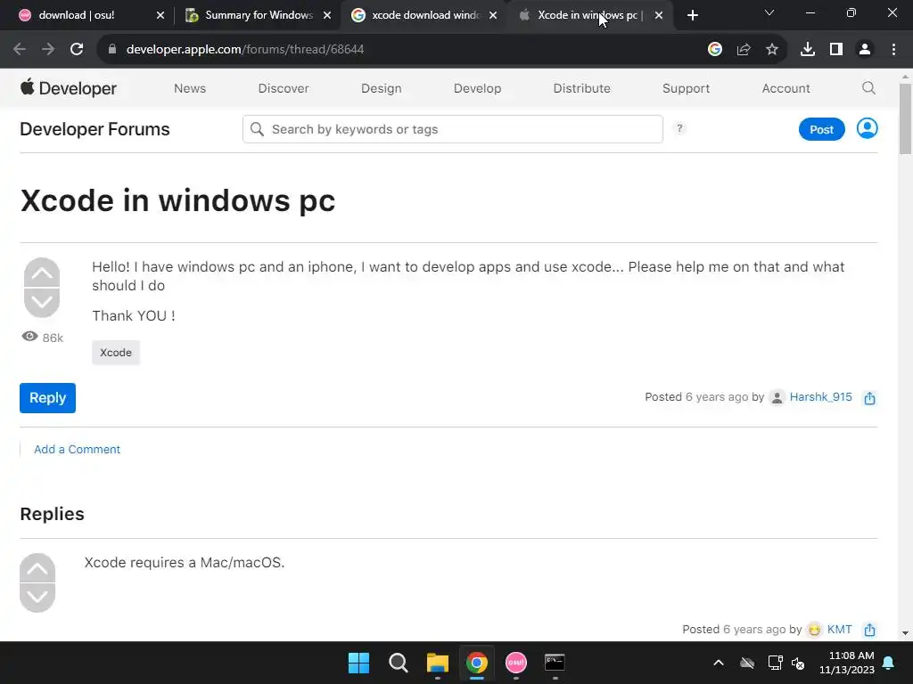Open File Explorer from the taskbar
Viewport: 913px width, 684px height.
point(437,663)
